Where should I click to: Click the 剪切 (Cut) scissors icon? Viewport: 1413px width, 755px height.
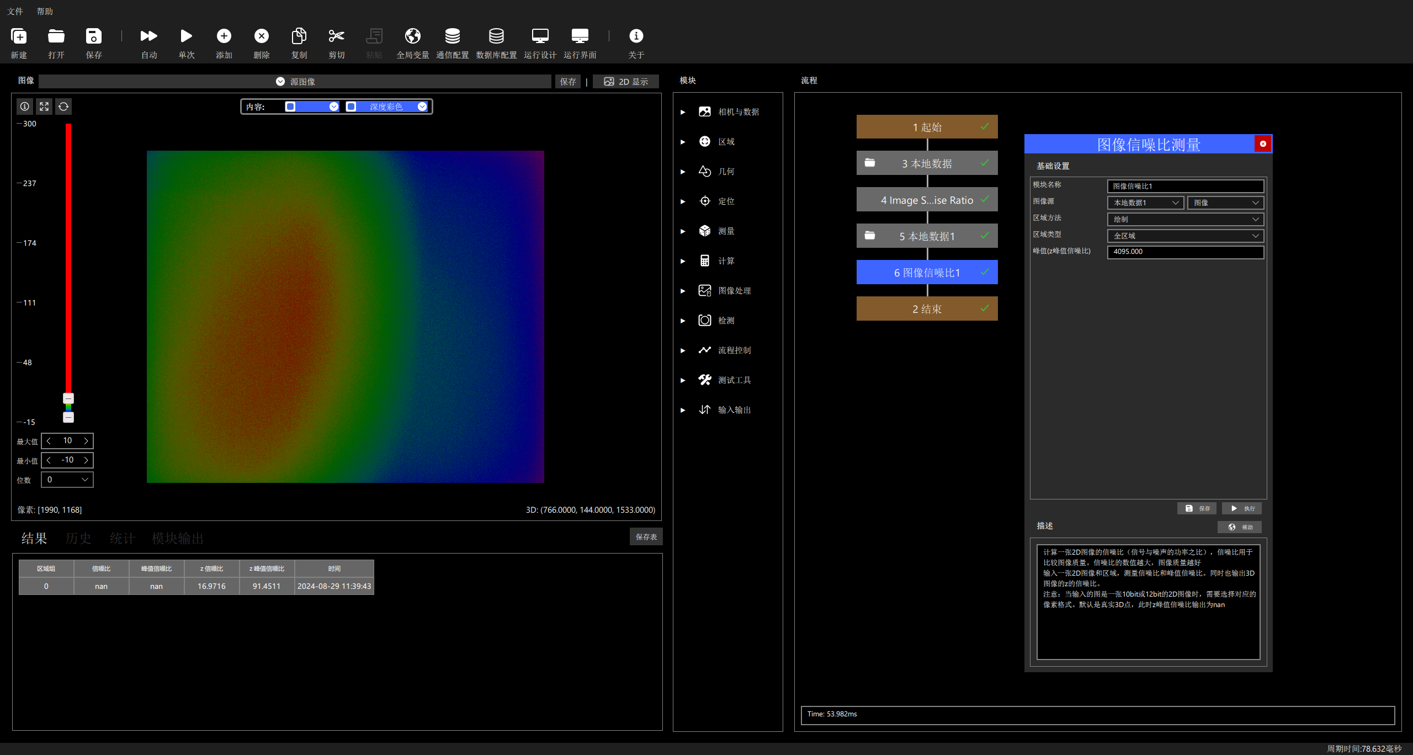point(337,36)
